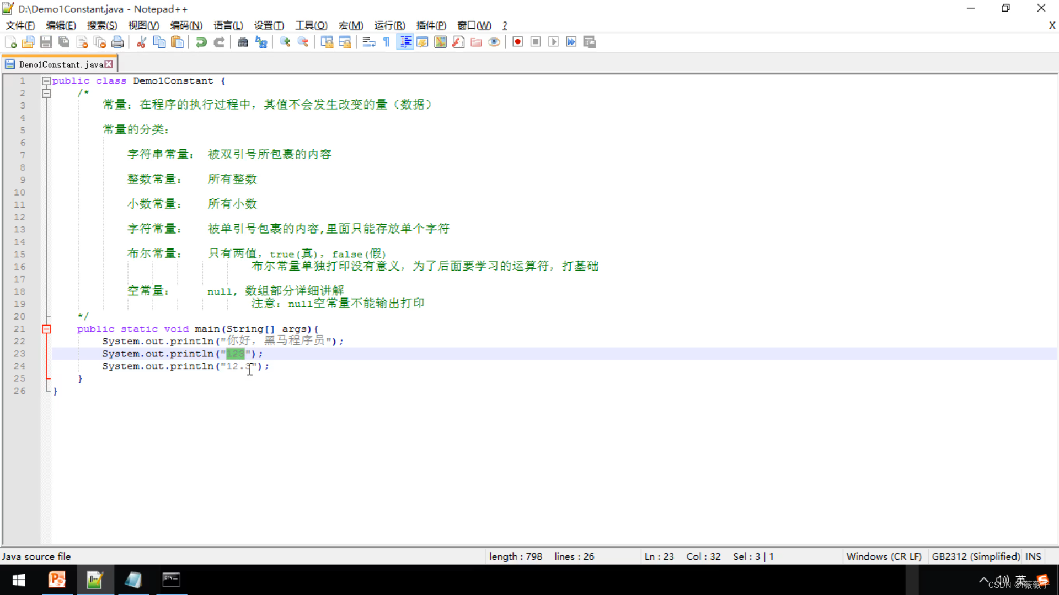The image size is (1059, 595).
Task: Save the current file with Save icon
Action: [46, 42]
